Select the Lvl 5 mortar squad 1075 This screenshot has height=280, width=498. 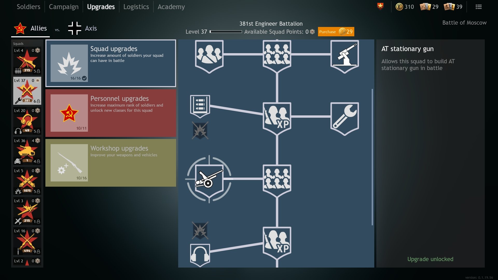(x=27, y=181)
